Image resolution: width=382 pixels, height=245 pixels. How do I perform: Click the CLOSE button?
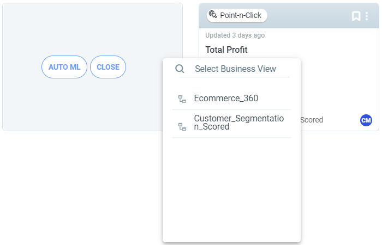[x=108, y=67]
